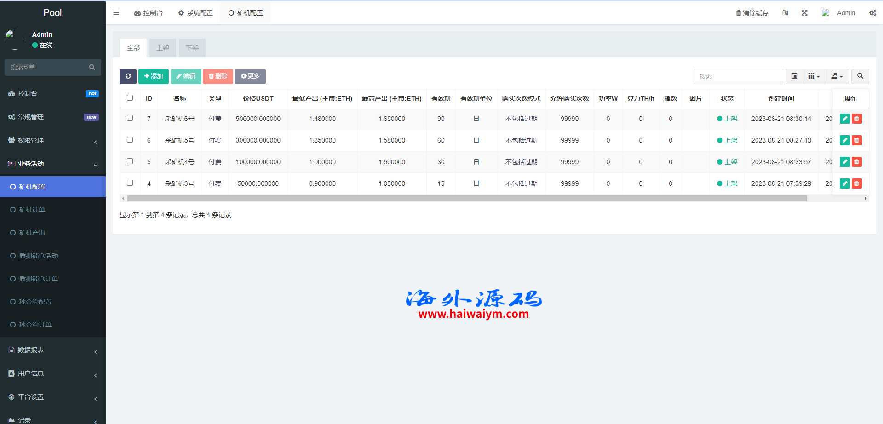Expand the 权限管理 sidebar menu

(x=52, y=140)
